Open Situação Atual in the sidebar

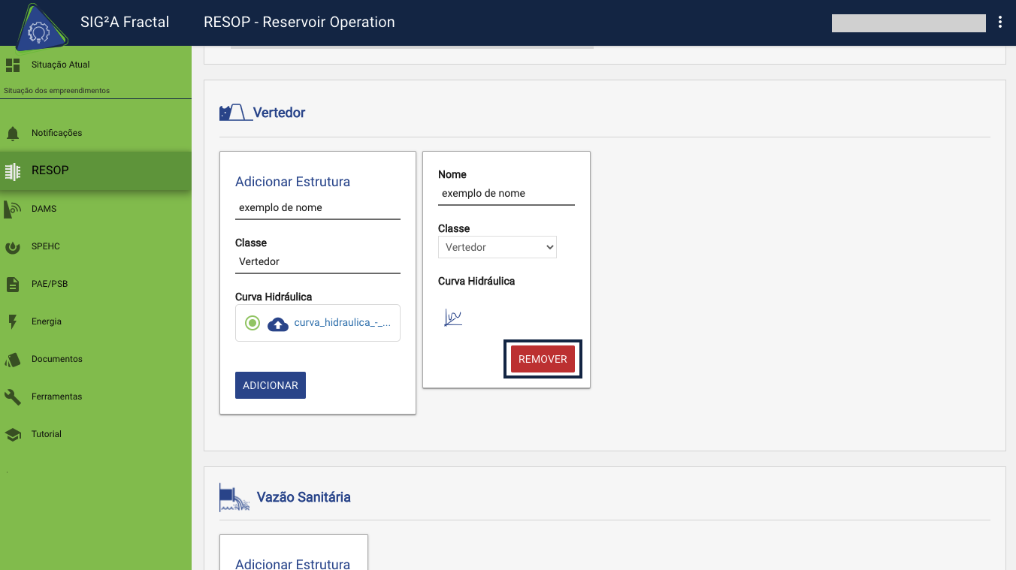(60, 65)
